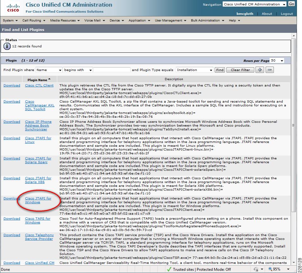Open the Cisco JTAPI for Linux link
The height and width of the screenshot is (273, 302).
click(x=38, y=140)
